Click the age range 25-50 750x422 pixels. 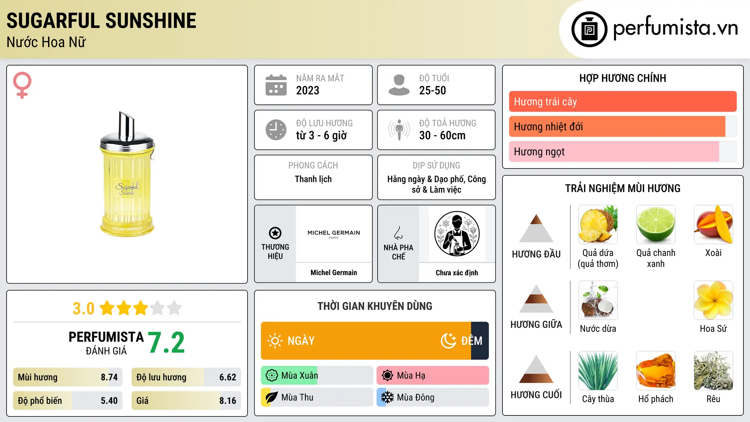432,90
